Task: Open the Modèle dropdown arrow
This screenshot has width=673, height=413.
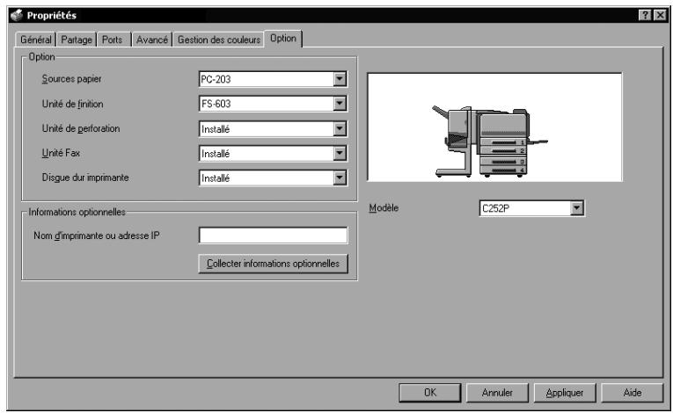Action: point(577,208)
